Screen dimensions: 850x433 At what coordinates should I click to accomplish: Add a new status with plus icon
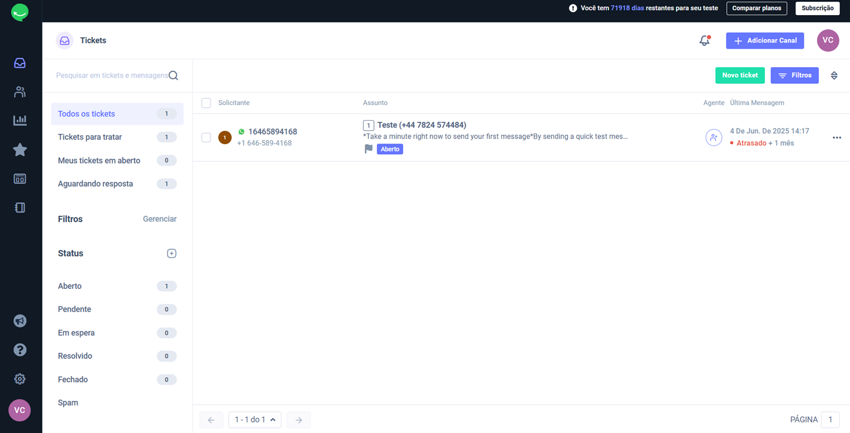pyautogui.click(x=172, y=254)
